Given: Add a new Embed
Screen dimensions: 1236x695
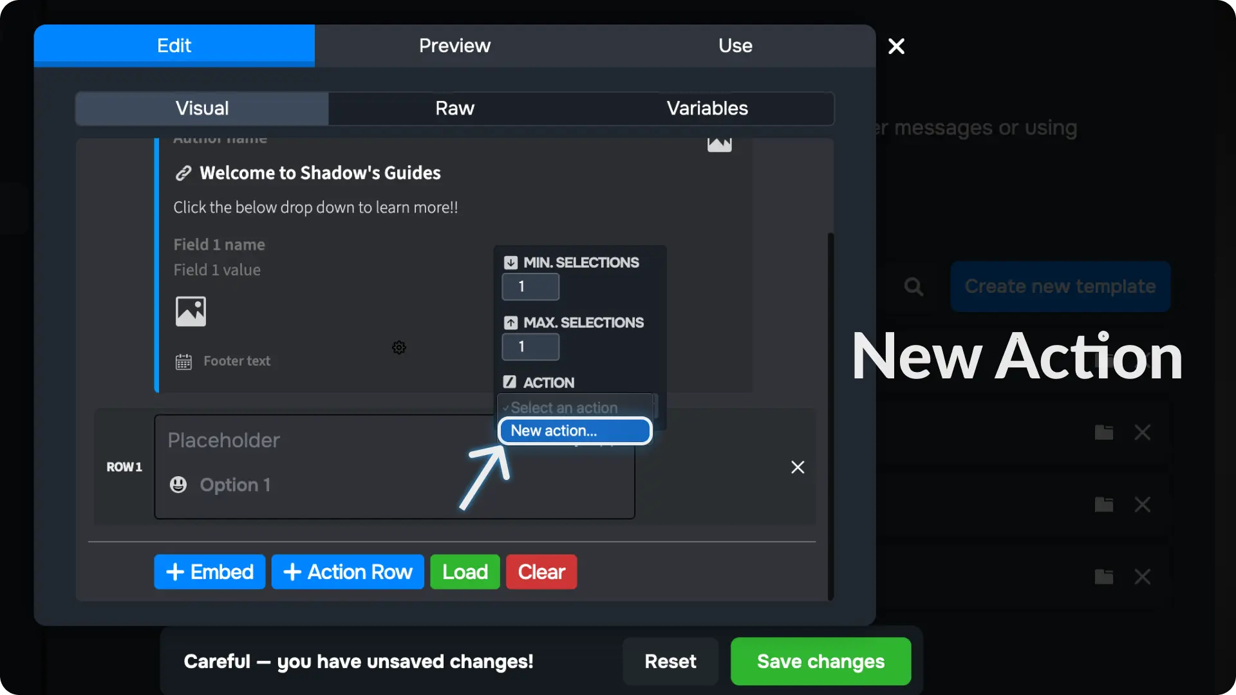Looking at the screenshot, I should [209, 572].
